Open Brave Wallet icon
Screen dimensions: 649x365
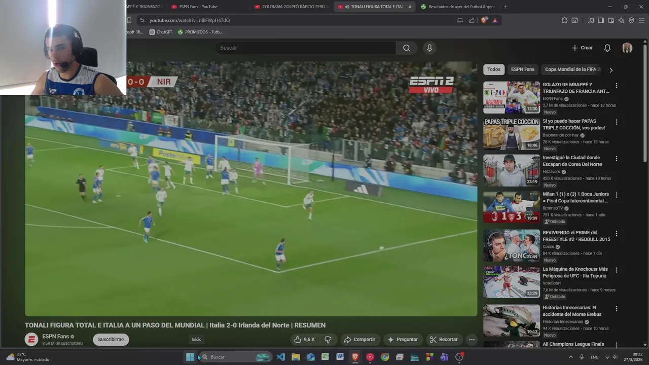tap(611, 20)
